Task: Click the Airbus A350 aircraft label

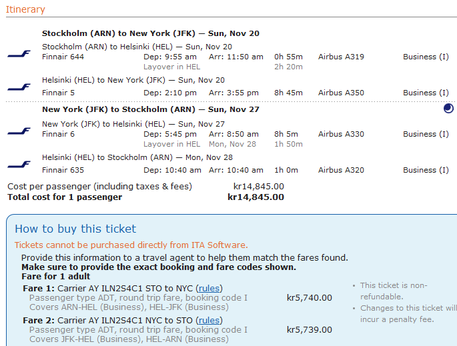Action: click(x=341, y=93)
